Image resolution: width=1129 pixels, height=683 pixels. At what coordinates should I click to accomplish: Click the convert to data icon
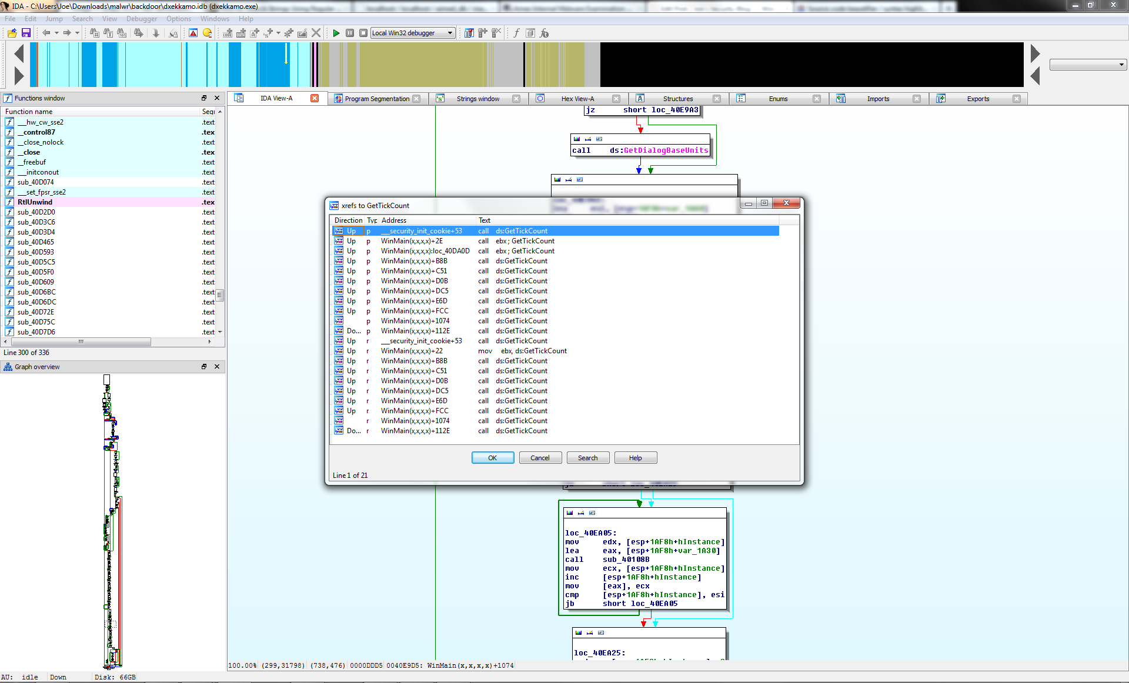241,33
